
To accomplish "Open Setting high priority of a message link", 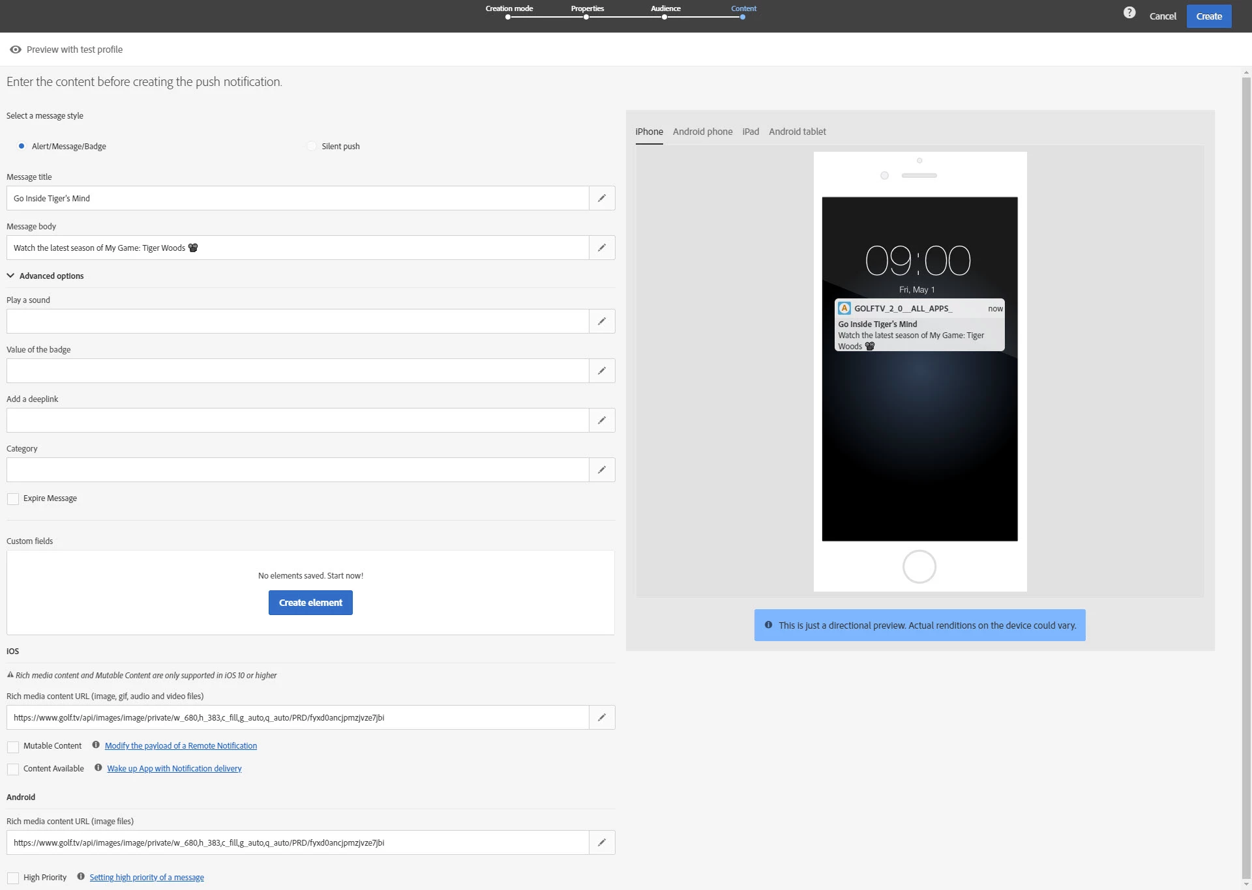I will [x=147, y=878].
